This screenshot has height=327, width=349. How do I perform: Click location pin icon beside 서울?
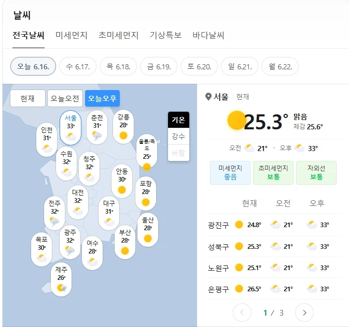click(208, 97)
